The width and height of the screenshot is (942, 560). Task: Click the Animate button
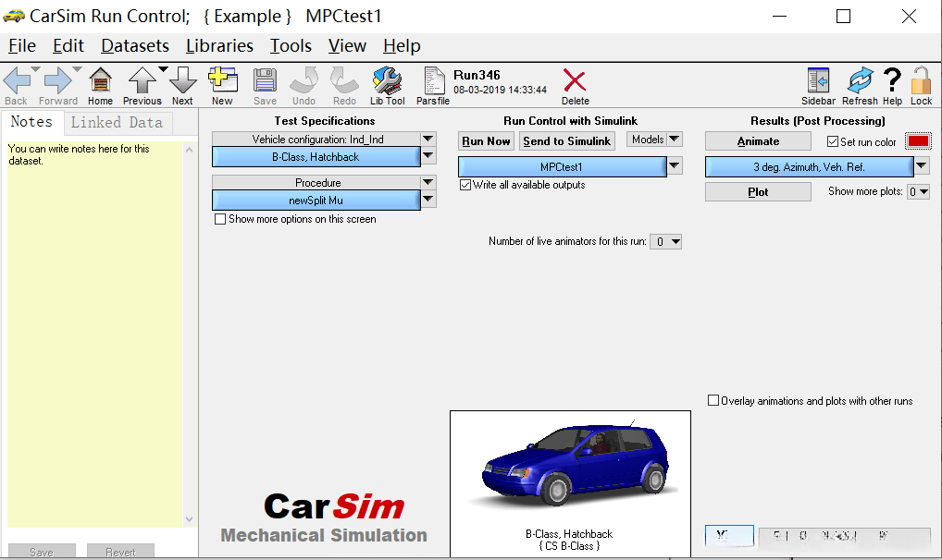point(758,141)
